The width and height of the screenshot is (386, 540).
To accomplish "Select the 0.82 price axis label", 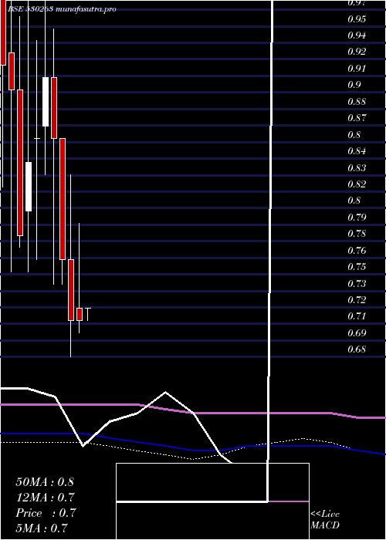I will [x=357, y=184].
